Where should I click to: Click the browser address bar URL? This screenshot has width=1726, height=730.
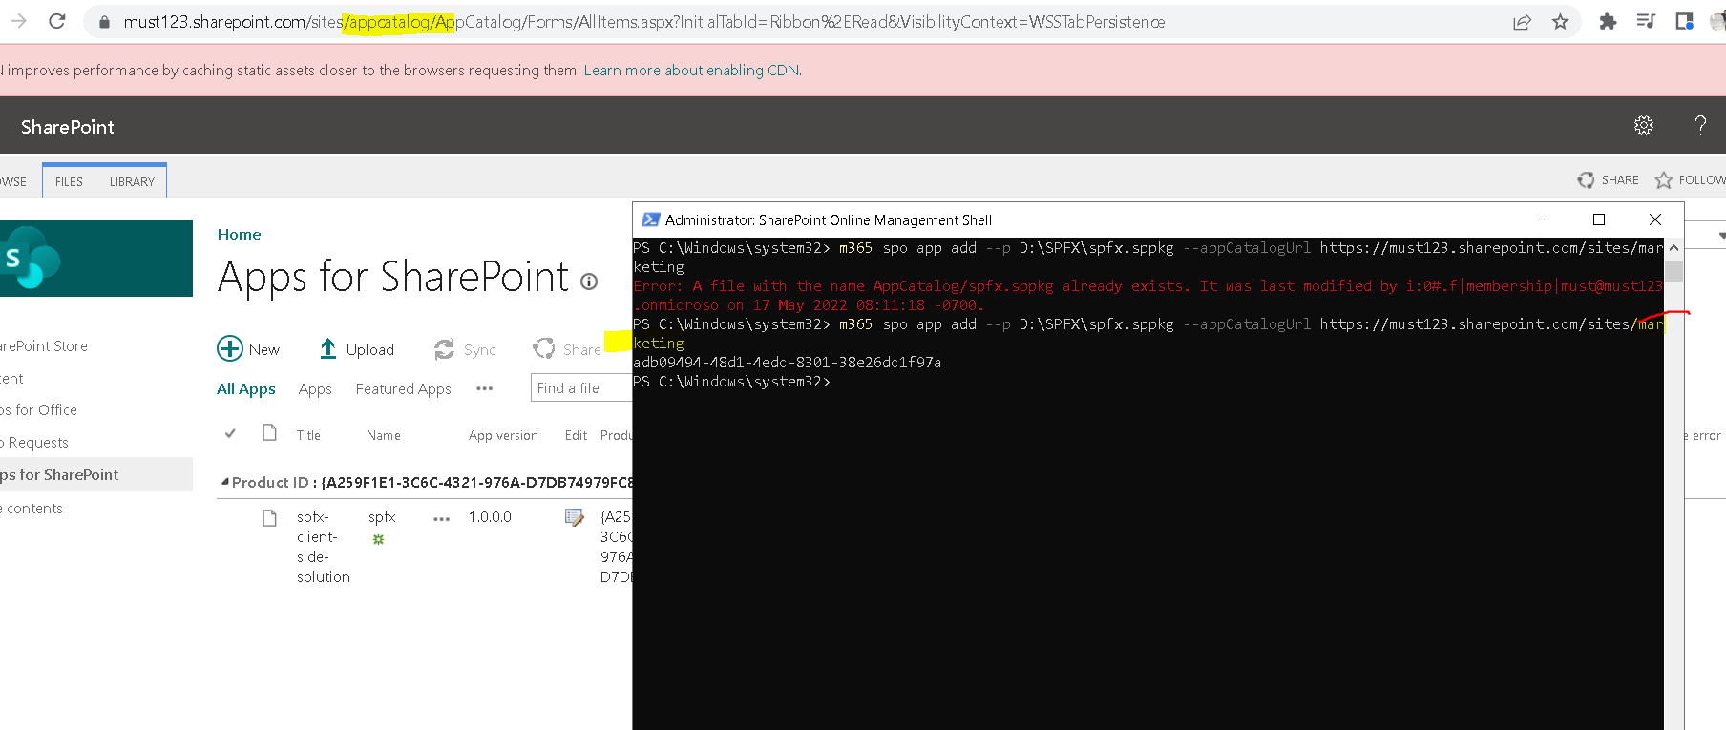(x=643, y=22)
